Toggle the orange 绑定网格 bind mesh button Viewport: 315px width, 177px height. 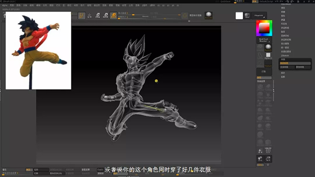click(295, 63)
